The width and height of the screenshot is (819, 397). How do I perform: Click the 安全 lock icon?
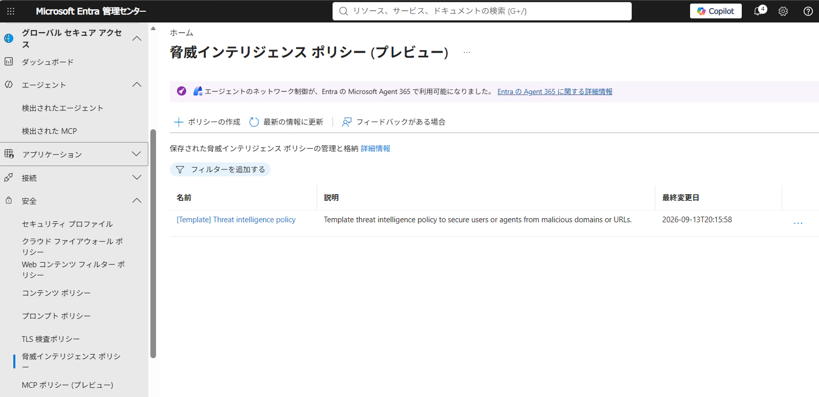pyautogui.click(x=9, y=201)
